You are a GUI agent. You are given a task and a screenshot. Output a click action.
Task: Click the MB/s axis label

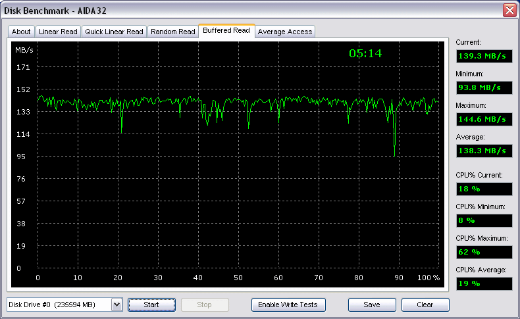pos(24,50)
